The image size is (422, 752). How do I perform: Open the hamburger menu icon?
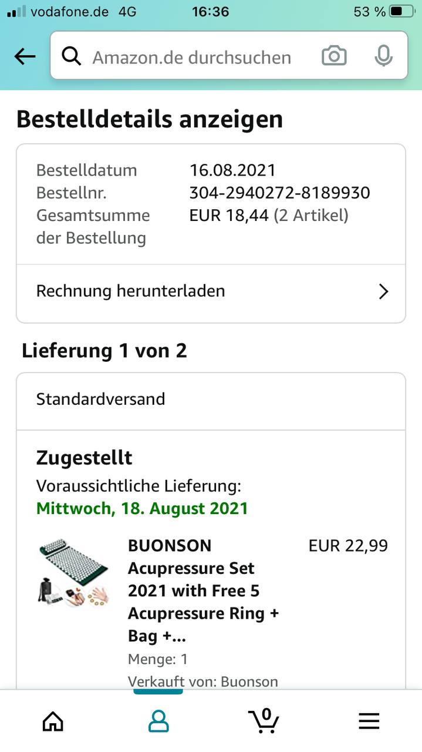[369, 720]
